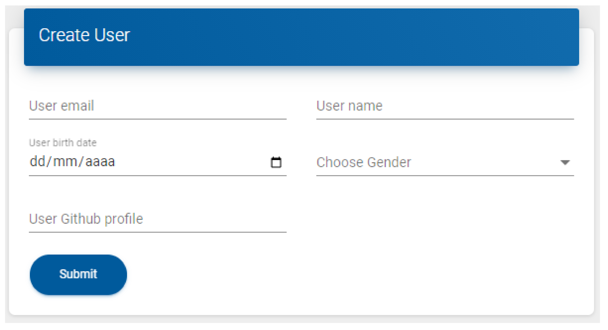608x330 pixels.
Task: Click the underline below User email
Action: pyautogui.click(x=158, y=119)
